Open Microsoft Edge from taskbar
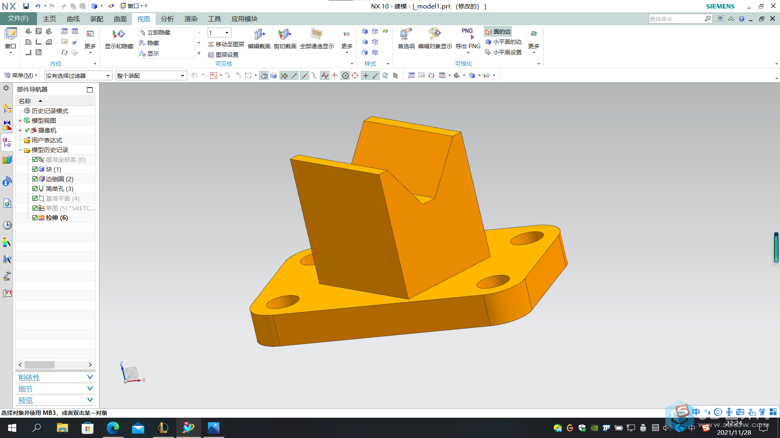 tap(113, 428)
